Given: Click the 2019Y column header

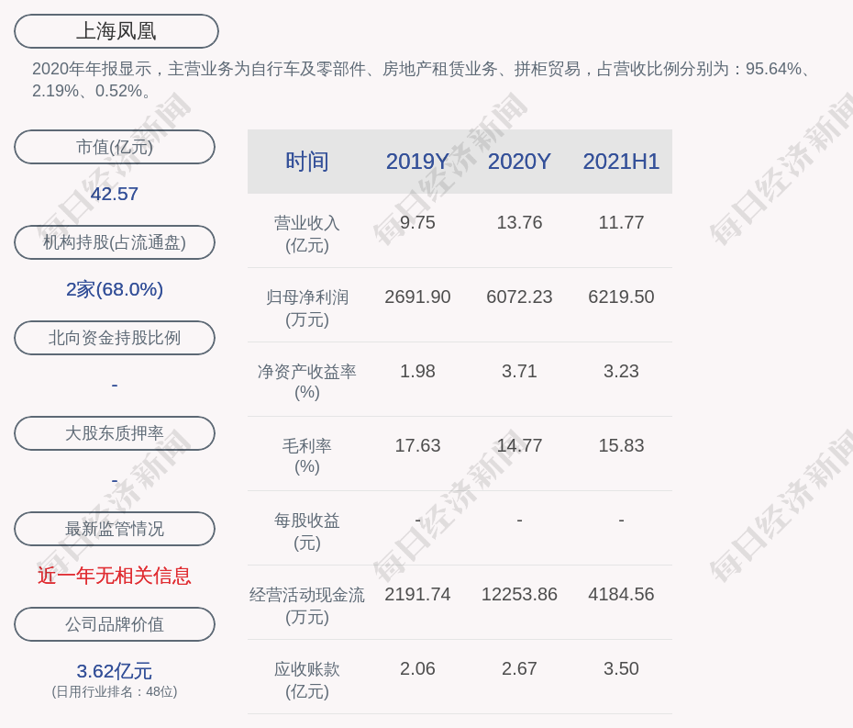Looking at the screenshot, I should [x=417, y=162].
